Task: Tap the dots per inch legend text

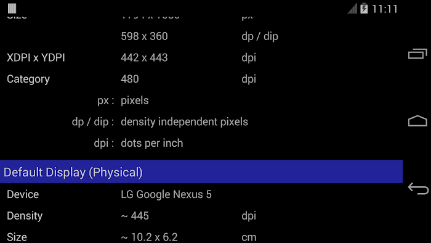Action: 151,143
